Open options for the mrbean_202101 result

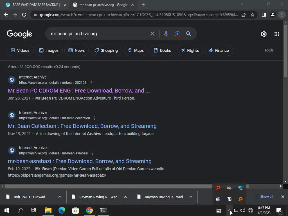[x=91, y=83]
